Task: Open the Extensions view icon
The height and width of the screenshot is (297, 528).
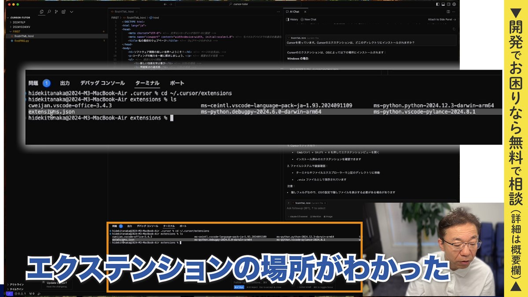Action: (64, 11)
